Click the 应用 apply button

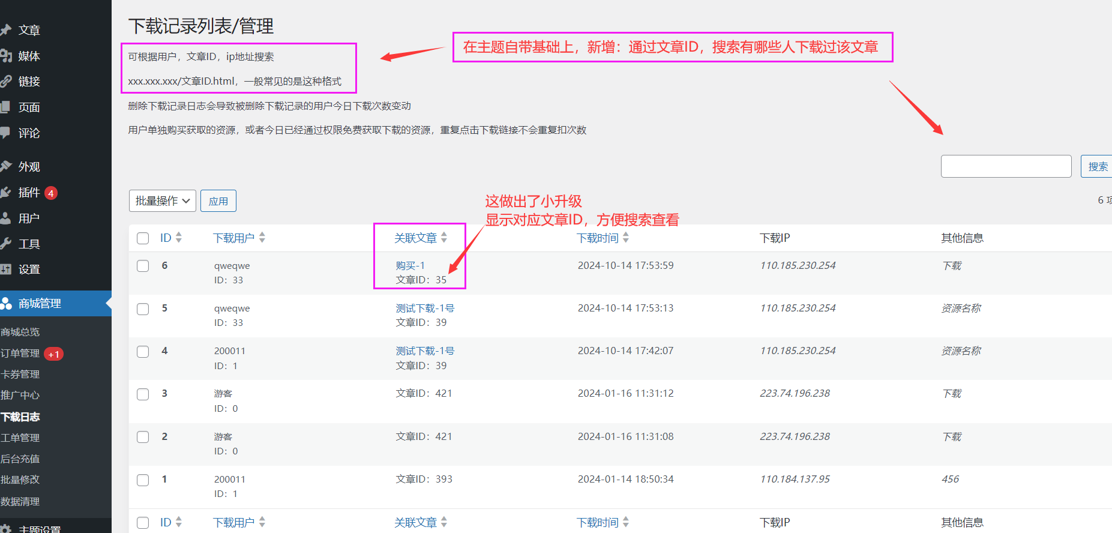[218, 201]
